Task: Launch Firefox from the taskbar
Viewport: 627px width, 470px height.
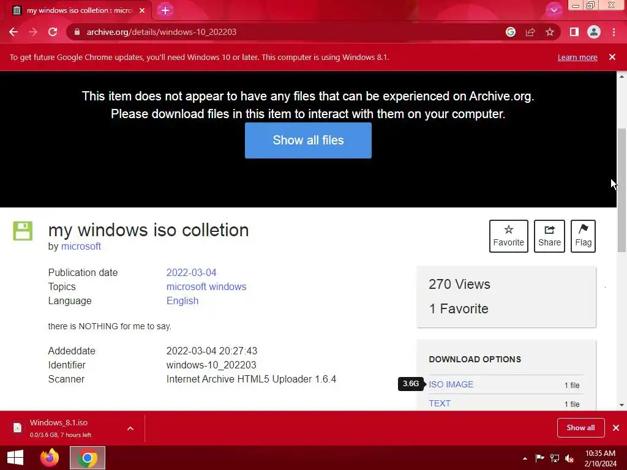Action: [x=50, y=458]
